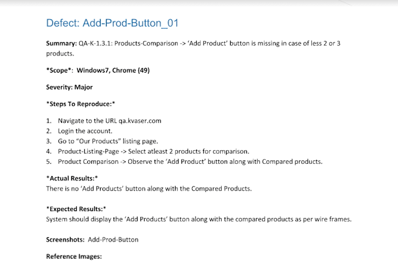Screen dimensions: 398x276
Task: Click step 2 'Login the account.'
Action: pos(84,131)
